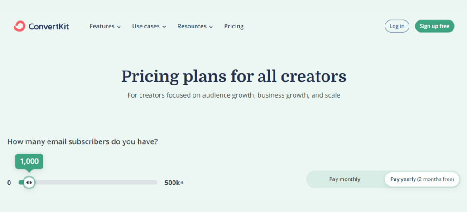Go to the Pricing page link
This screenshot has width=467, height=212.
click(x=234, y=26)
